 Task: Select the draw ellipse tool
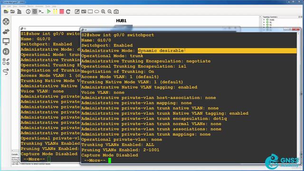pos(96,11)
